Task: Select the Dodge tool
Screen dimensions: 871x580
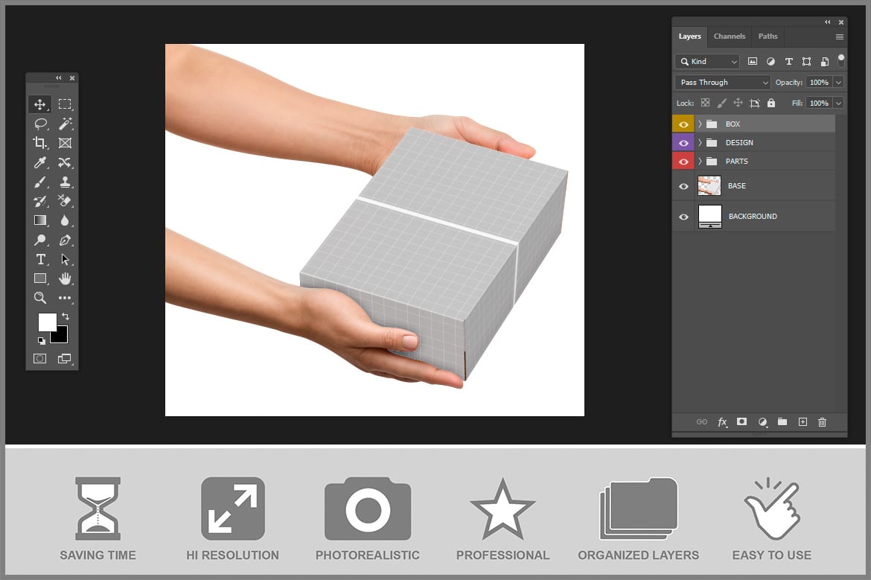Action: click(x=40, y=240)
